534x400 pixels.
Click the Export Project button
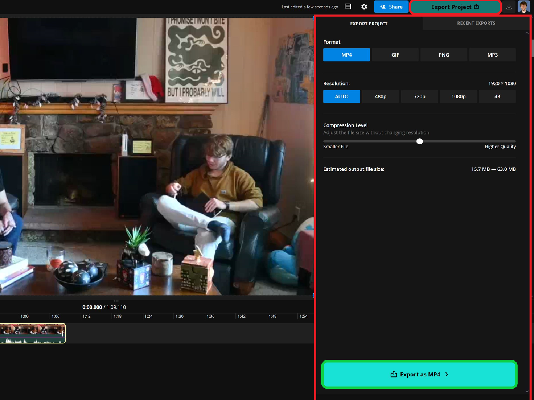[x=455, y=7]
